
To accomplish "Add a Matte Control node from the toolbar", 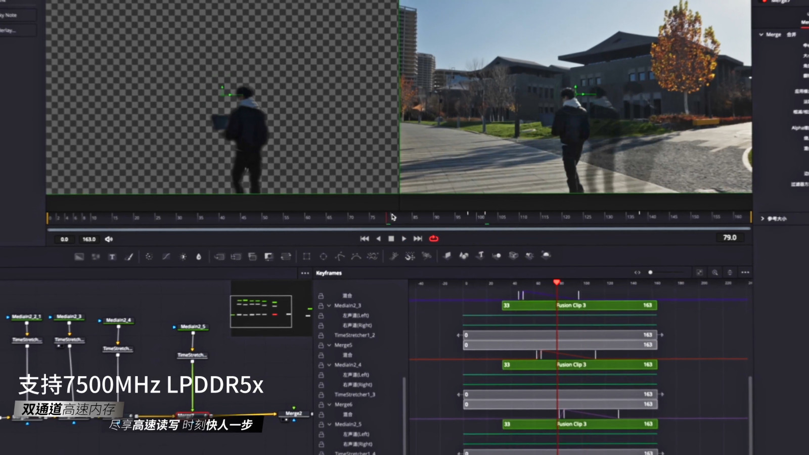I will click(252, 256).
